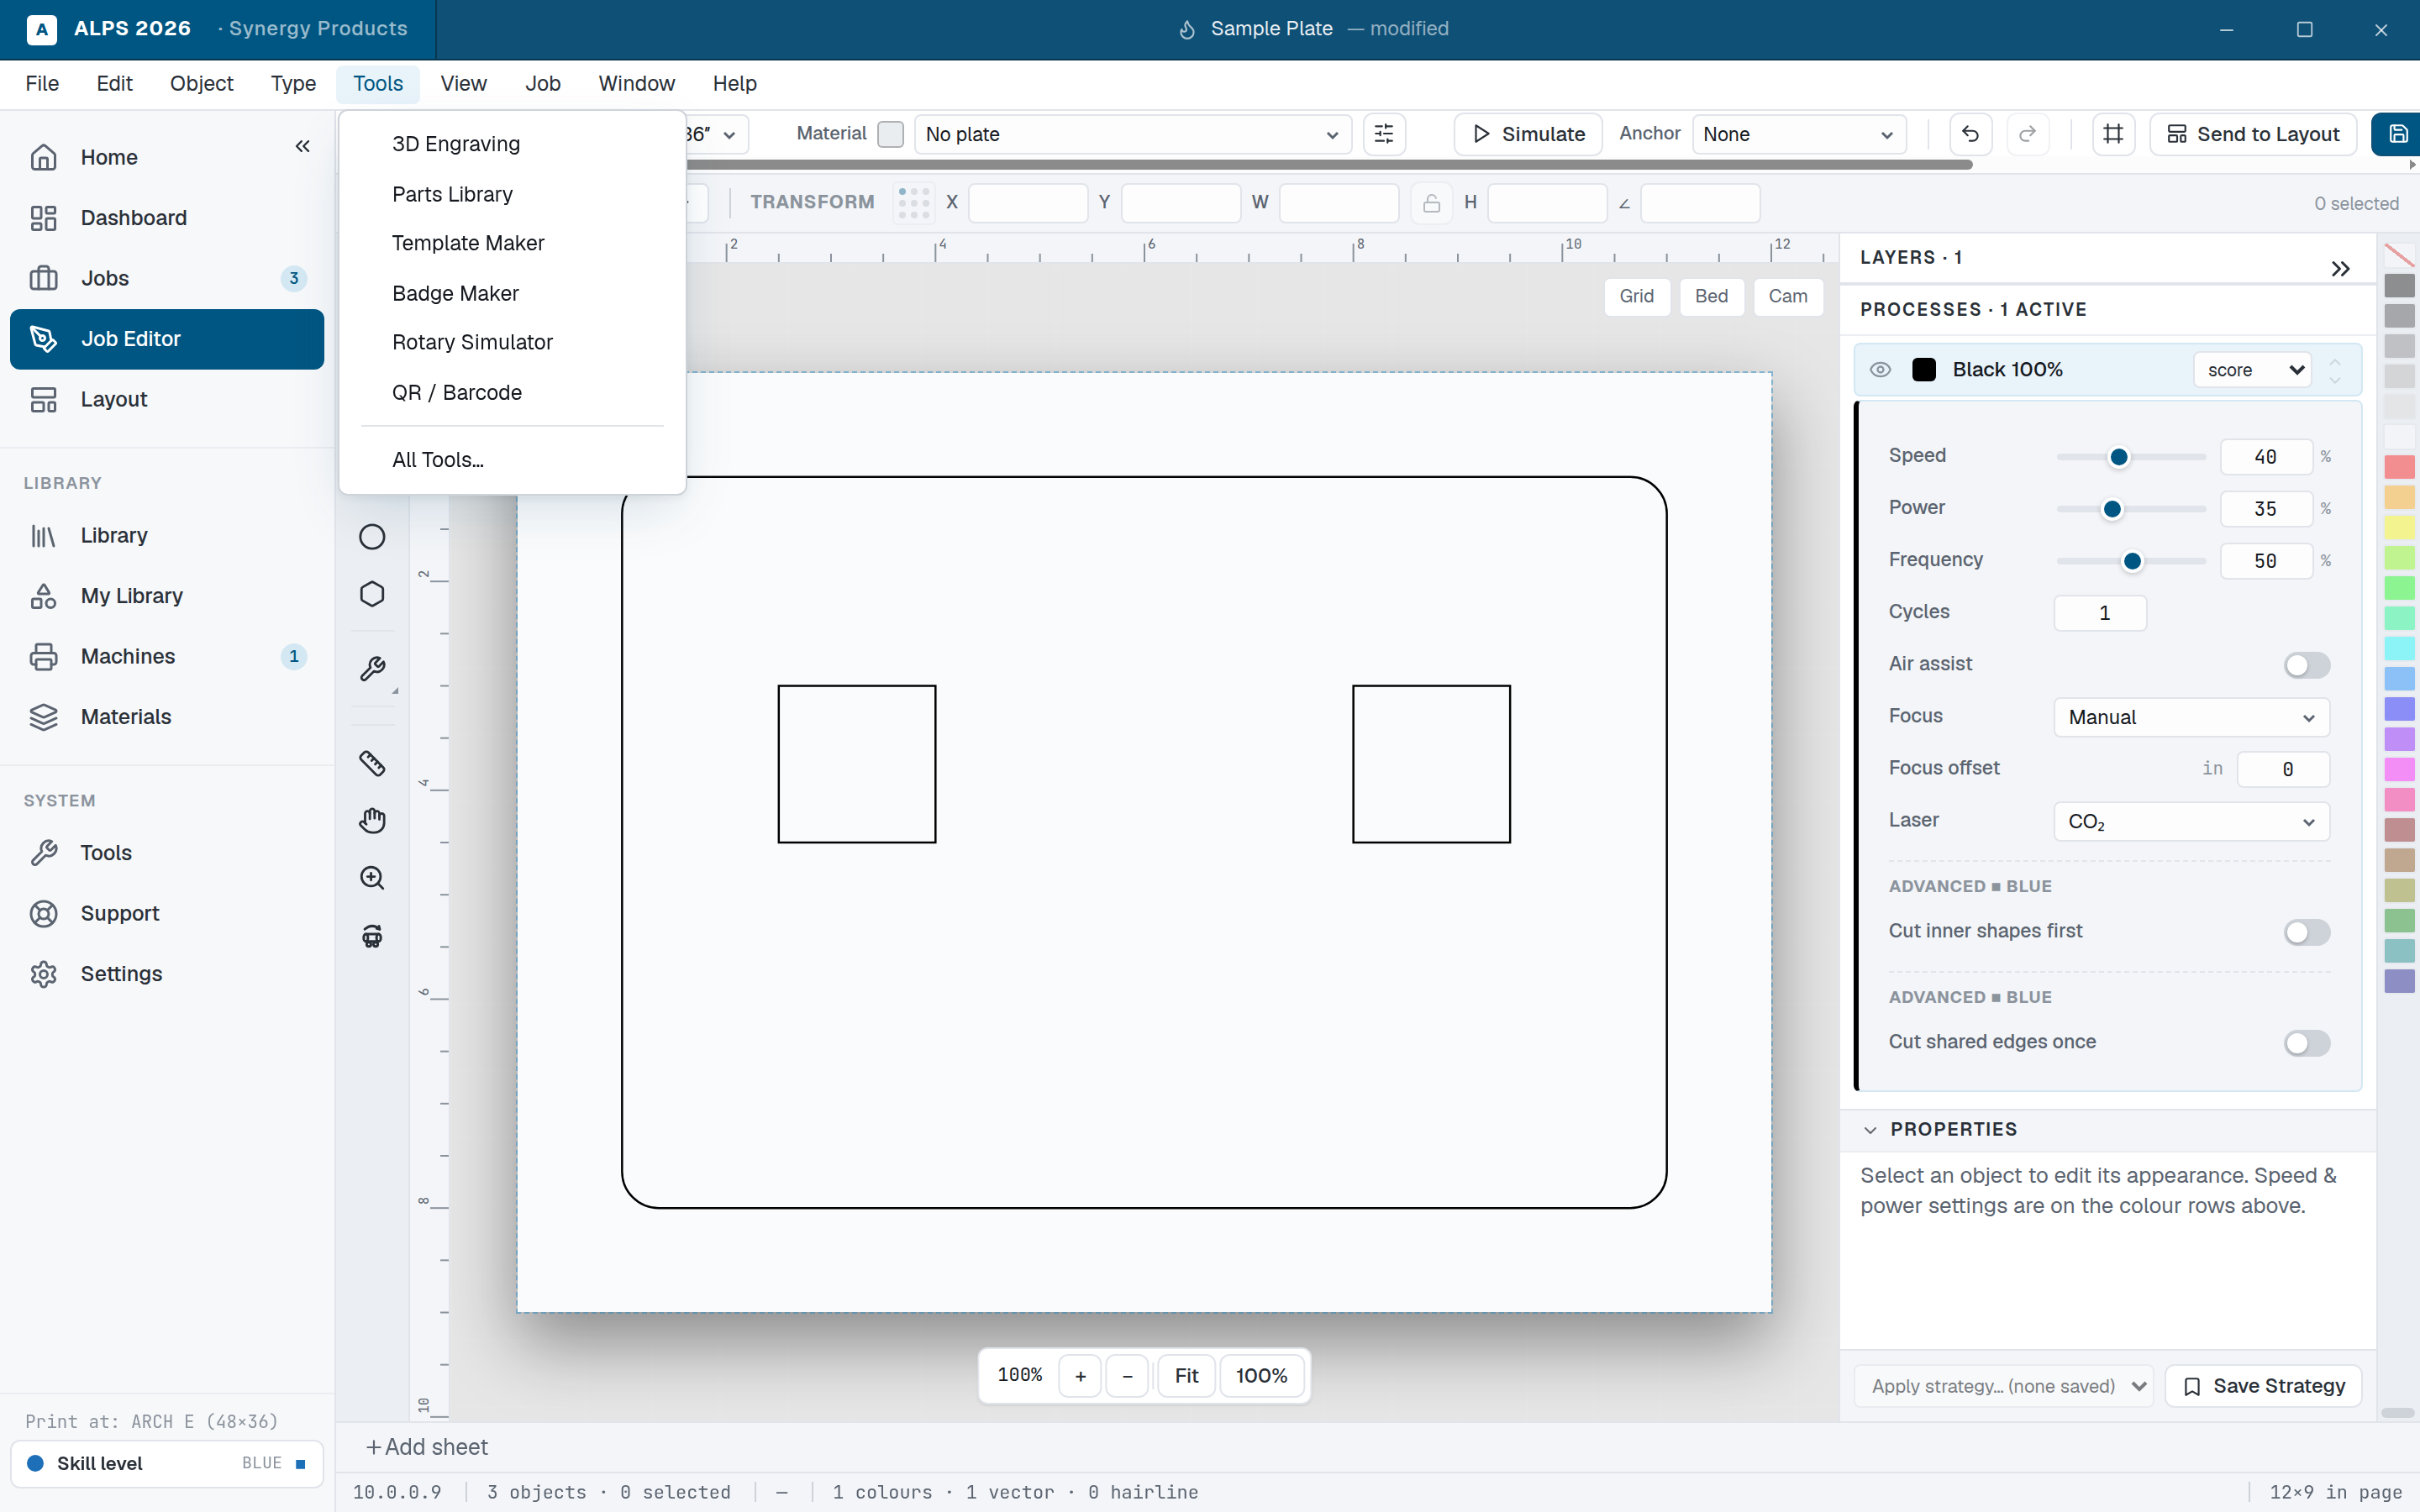This screenshot has height=1512, width=2420.
Task: Redo the last action
Action: (2027, 134)
